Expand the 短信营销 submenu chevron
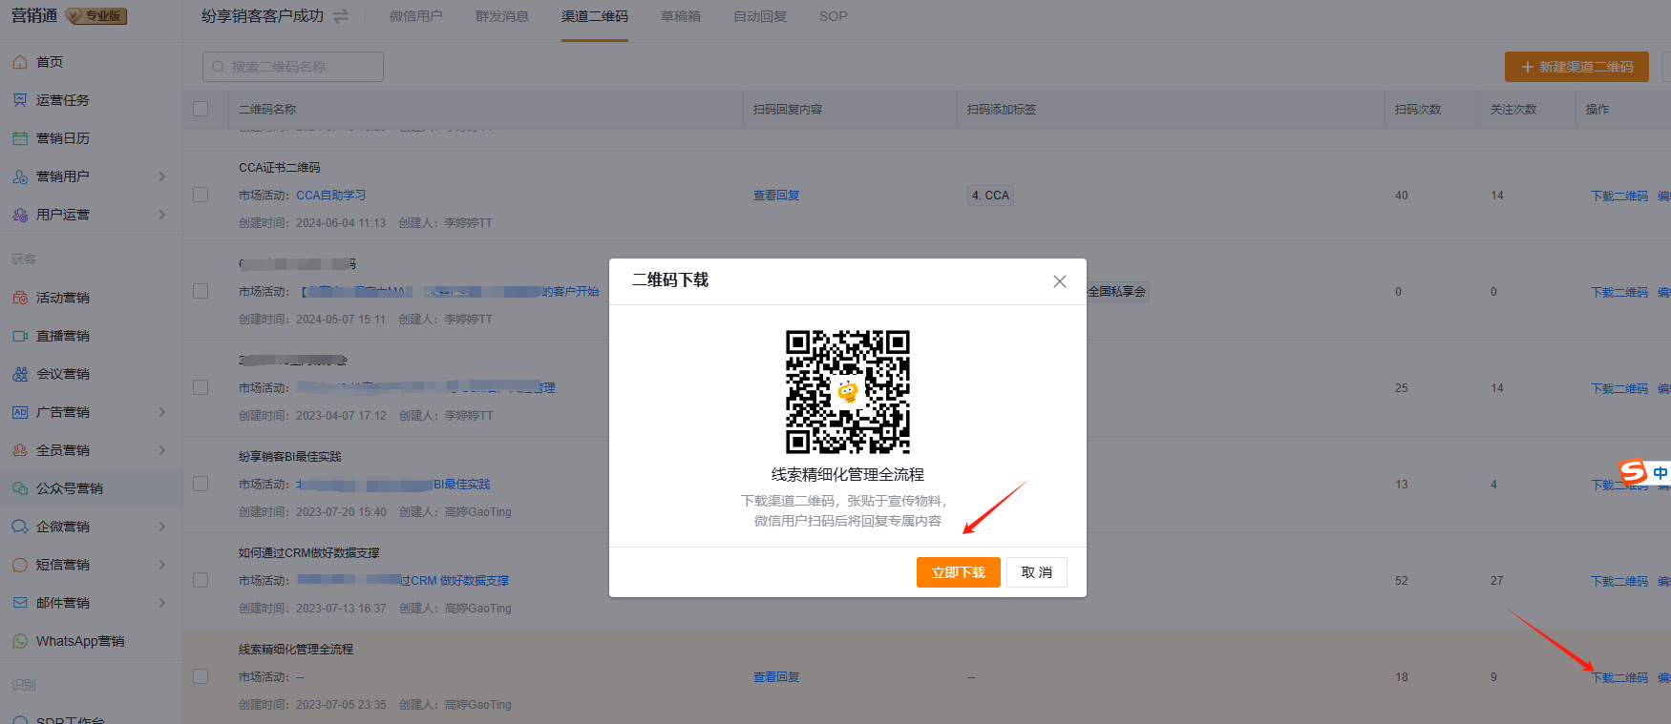 click(162, 565)
